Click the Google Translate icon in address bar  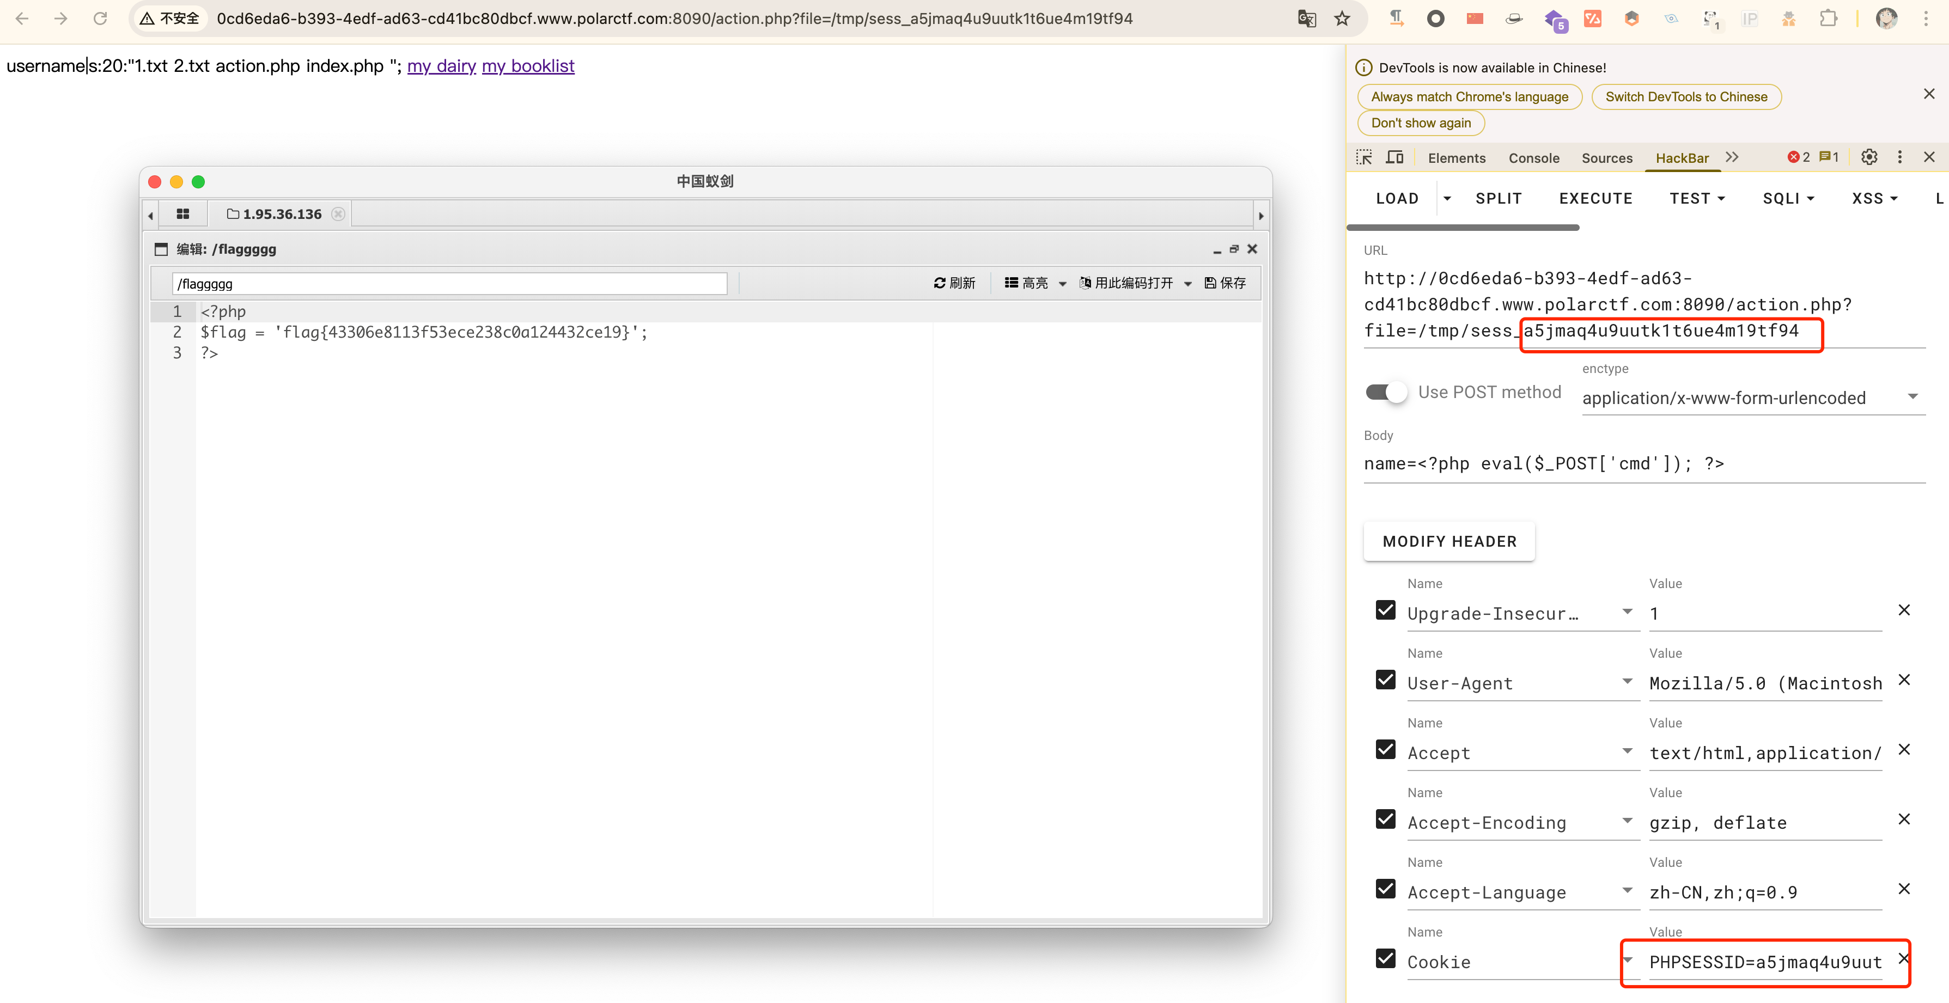pyautogui.click(x=1306, y=19)
